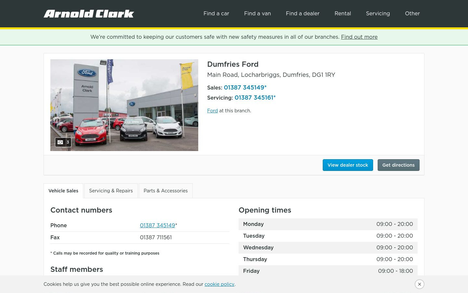The image size is (468, 293).
Task: Click the Tuesday opening times row
Action: tap(328, 236)
